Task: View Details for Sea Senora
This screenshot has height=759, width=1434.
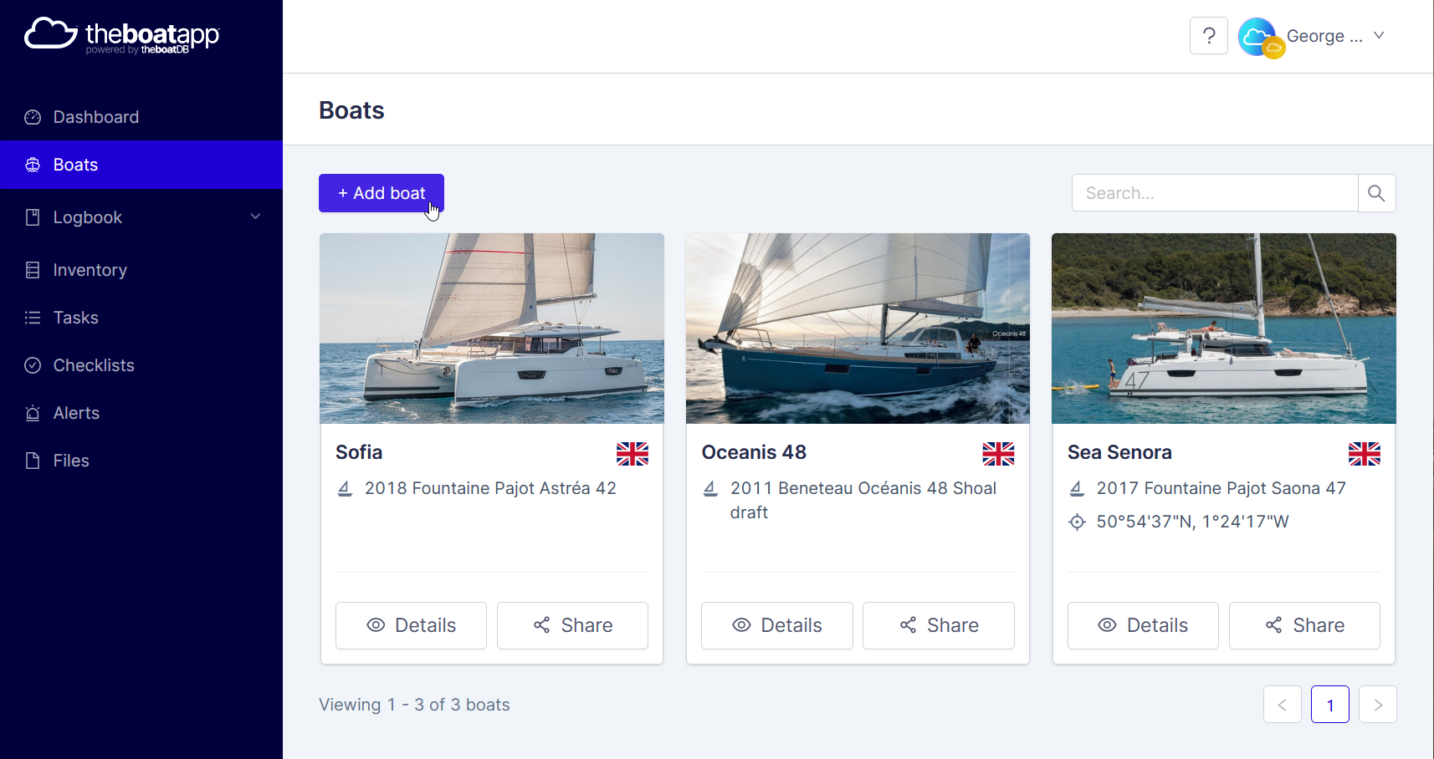Action: pos(1143,625)
